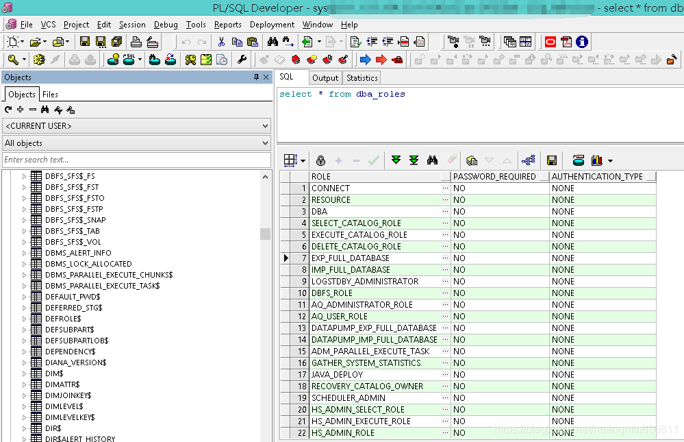Viewport: 684px width, 442px height.
Task: Click the Query by example binoculars in grid toolbar
Action: [432, 160]
